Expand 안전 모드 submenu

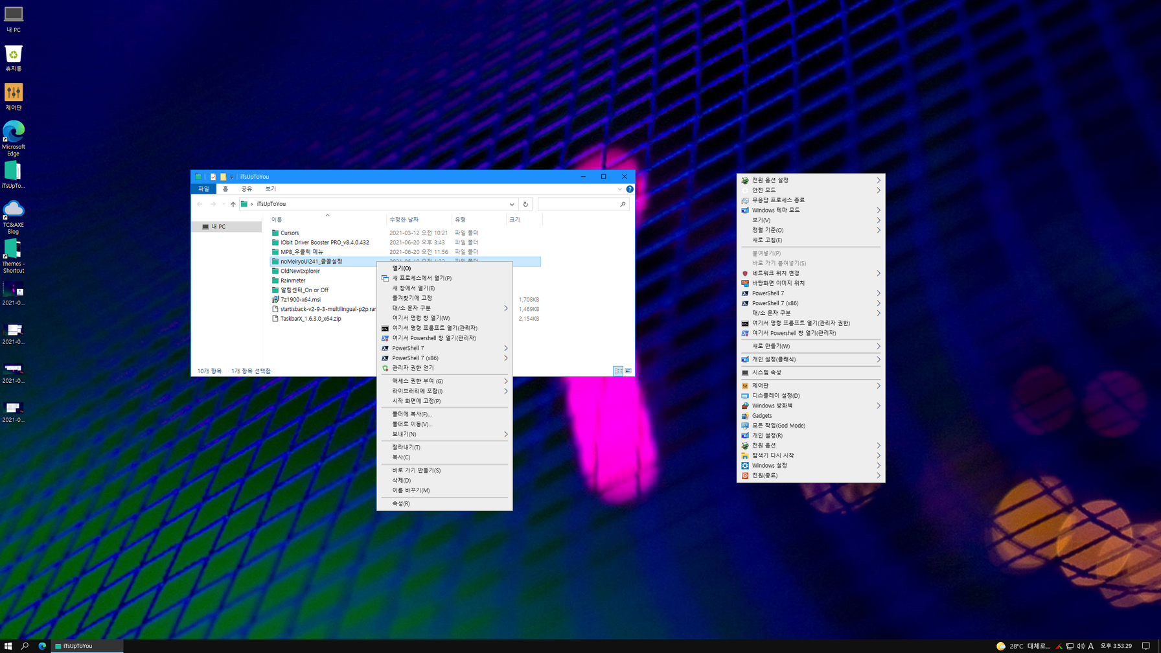pyautogui.click(x=810, y=190)
